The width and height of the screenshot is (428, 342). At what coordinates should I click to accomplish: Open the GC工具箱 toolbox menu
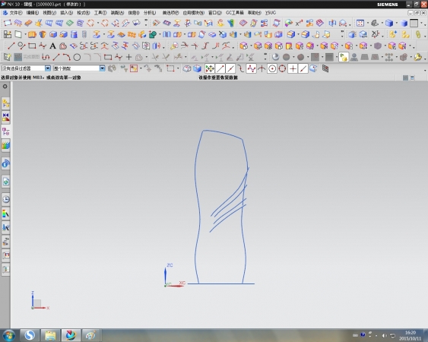tap(235, 13)
